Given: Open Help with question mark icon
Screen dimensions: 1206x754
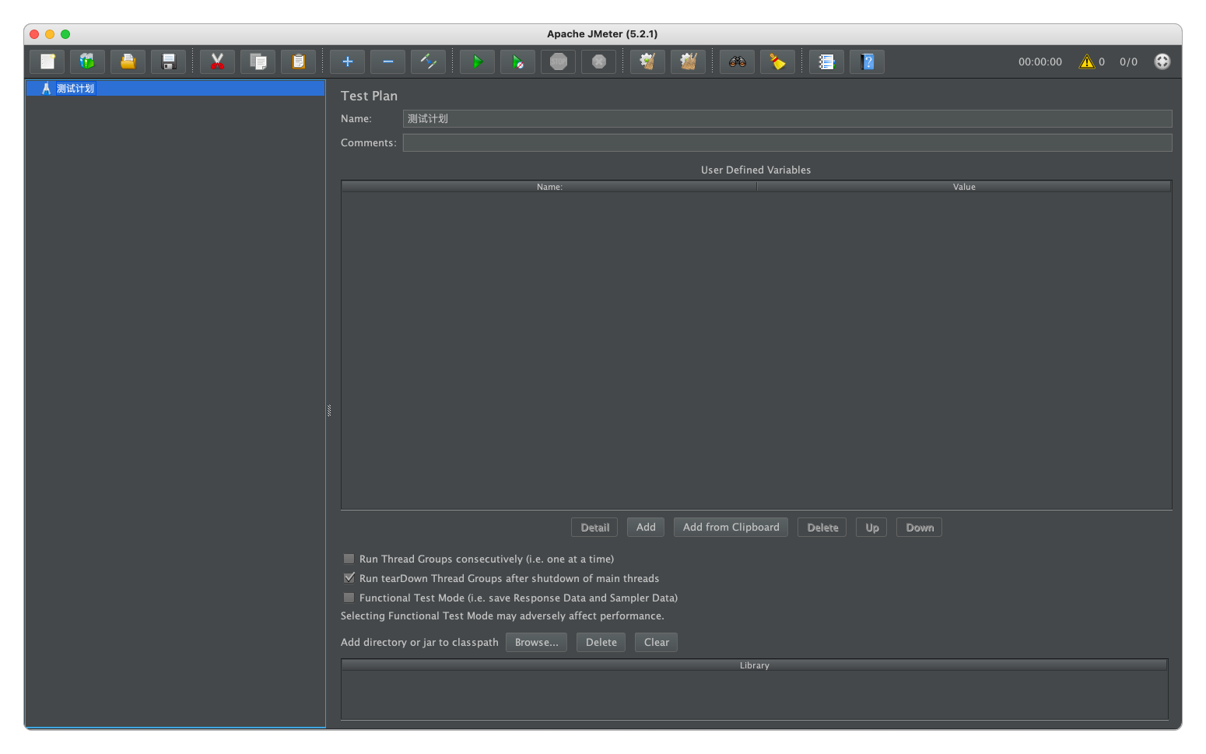Looking at the screenshot, I should coord(867,61).
